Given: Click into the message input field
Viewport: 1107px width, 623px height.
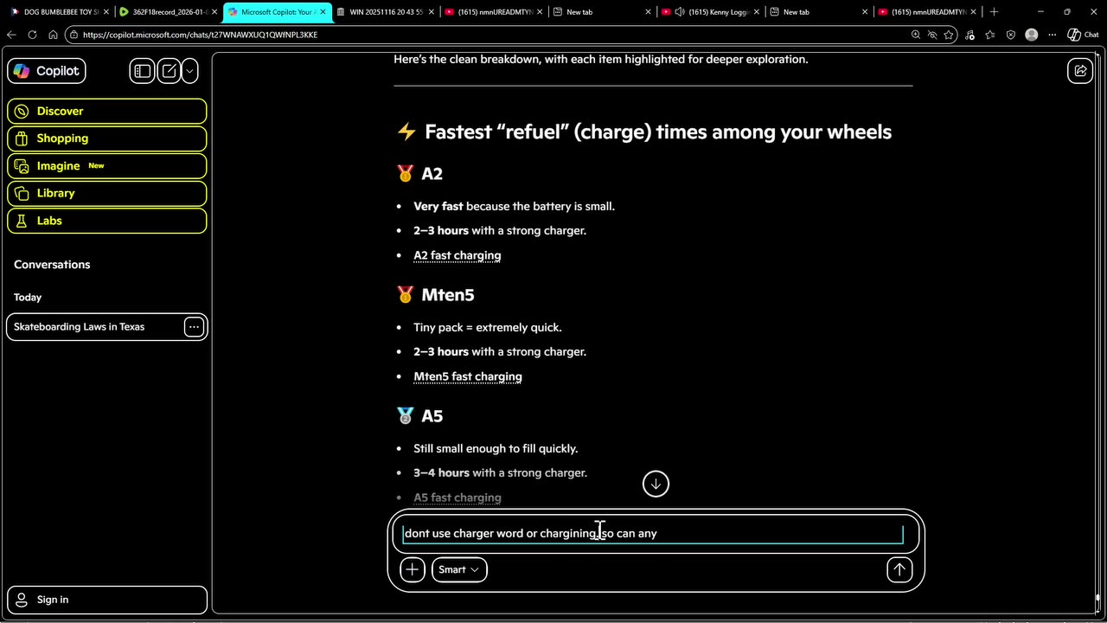Looking at the screenshot, I should coord(653,534).
